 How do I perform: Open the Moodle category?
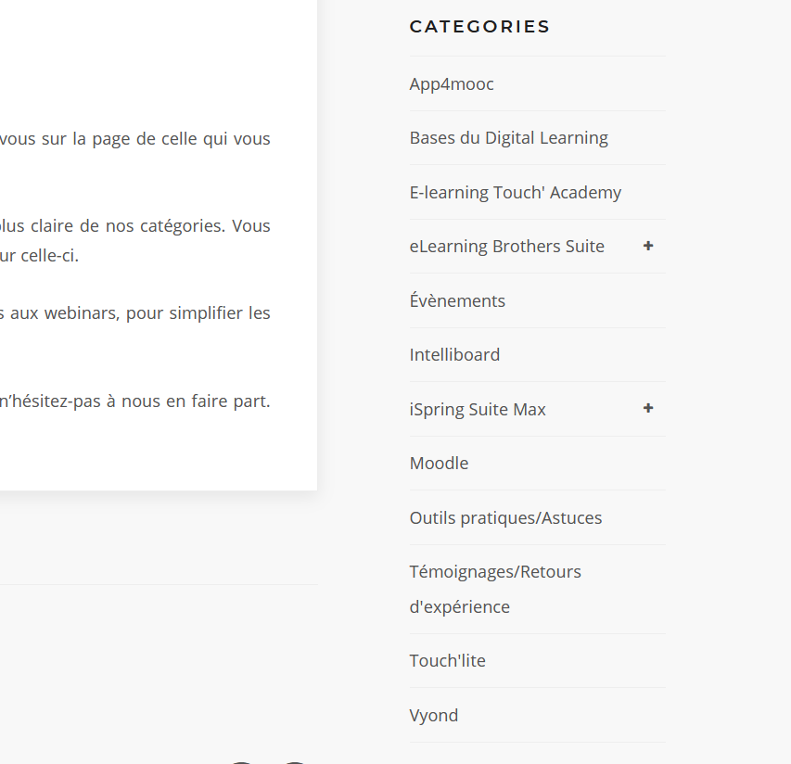click(x=439, y=464)
